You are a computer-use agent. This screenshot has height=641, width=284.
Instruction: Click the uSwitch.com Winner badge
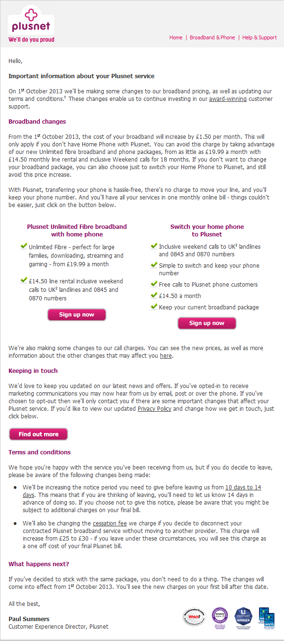tap(243, 617)
